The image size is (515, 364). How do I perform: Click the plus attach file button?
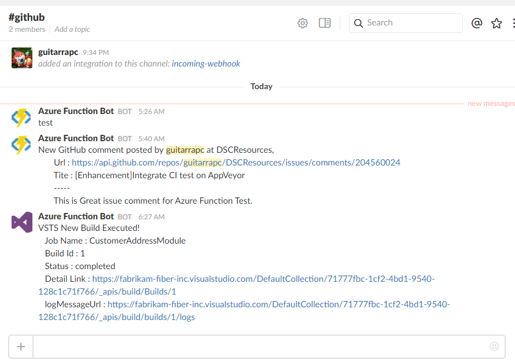(21, 346)
